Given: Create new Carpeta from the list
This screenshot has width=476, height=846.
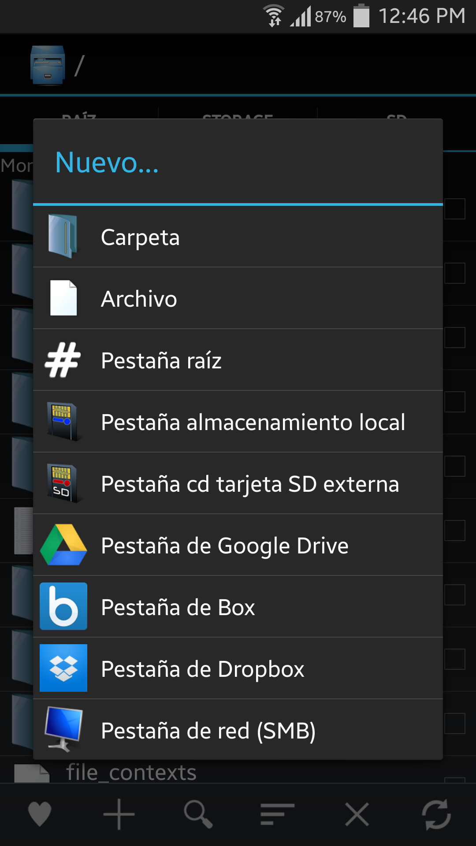Looking at the screenshot, I should click(x=238, y=237).
